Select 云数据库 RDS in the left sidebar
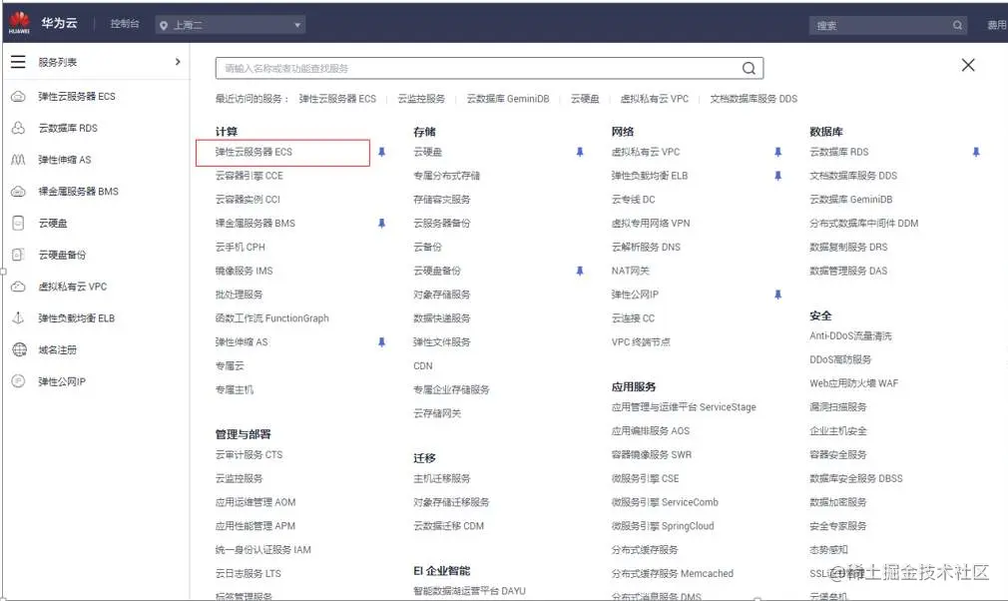The width and height of the screenshot is (1008, 601). coord(68,128)
